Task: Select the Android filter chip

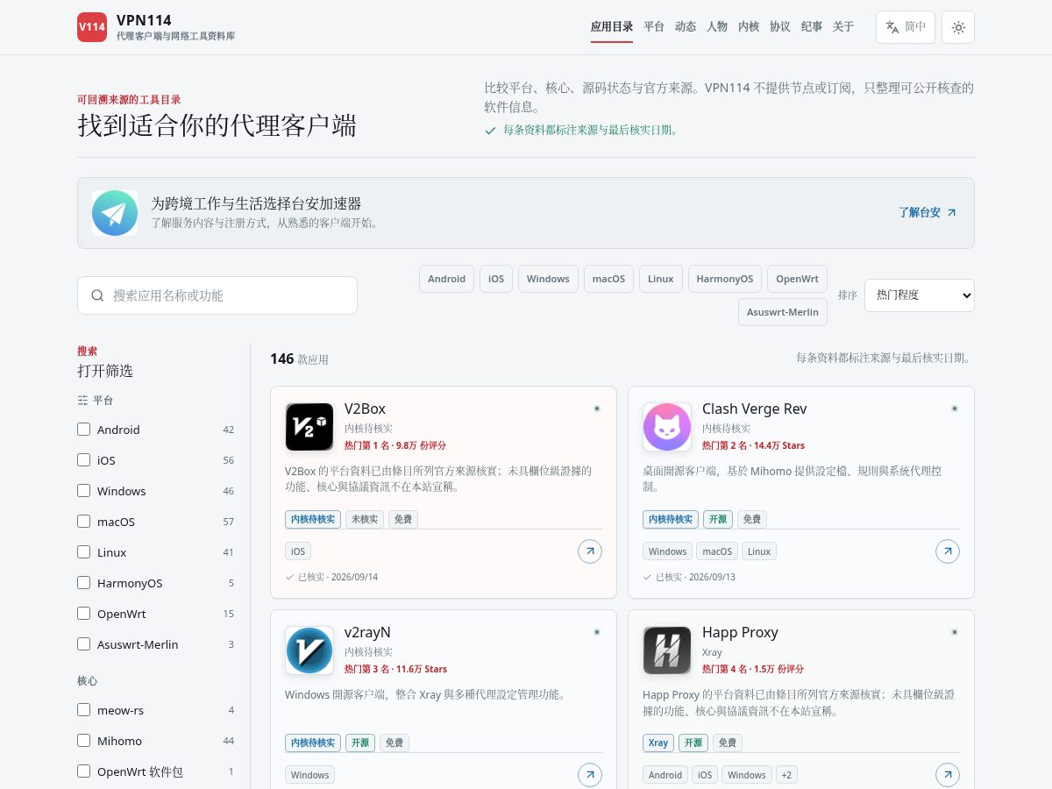Action: (x=446, y=279)
